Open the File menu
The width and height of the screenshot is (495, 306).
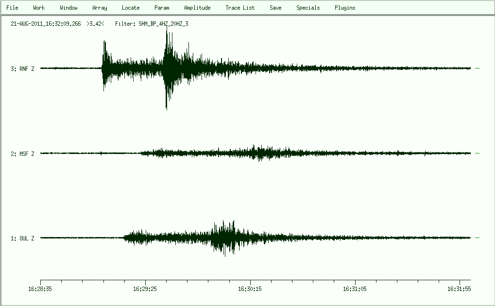click(x=12, y=8)
